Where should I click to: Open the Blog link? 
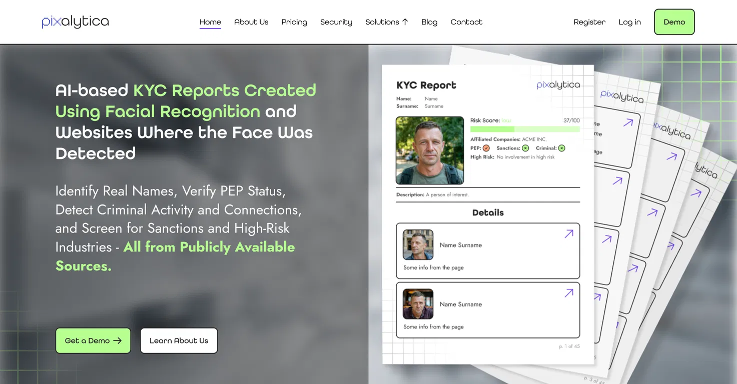point(429,22)
